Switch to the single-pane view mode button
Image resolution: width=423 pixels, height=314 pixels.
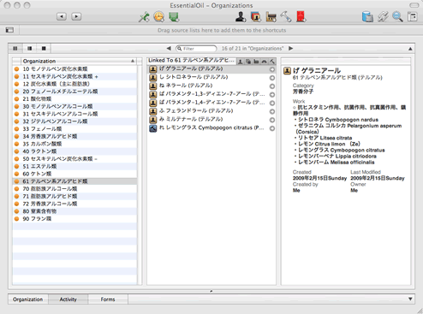[x=44, y=49]
